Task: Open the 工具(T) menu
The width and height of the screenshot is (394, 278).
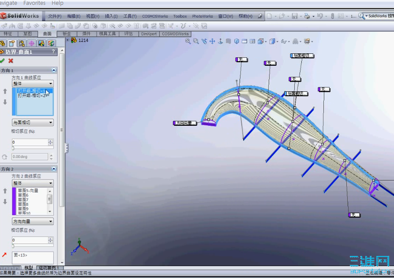Action: pos(130,16)
